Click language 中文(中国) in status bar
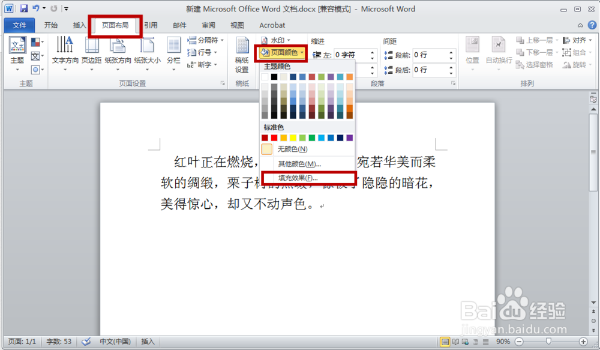600x350 pixels. click(x=115, y=342)
